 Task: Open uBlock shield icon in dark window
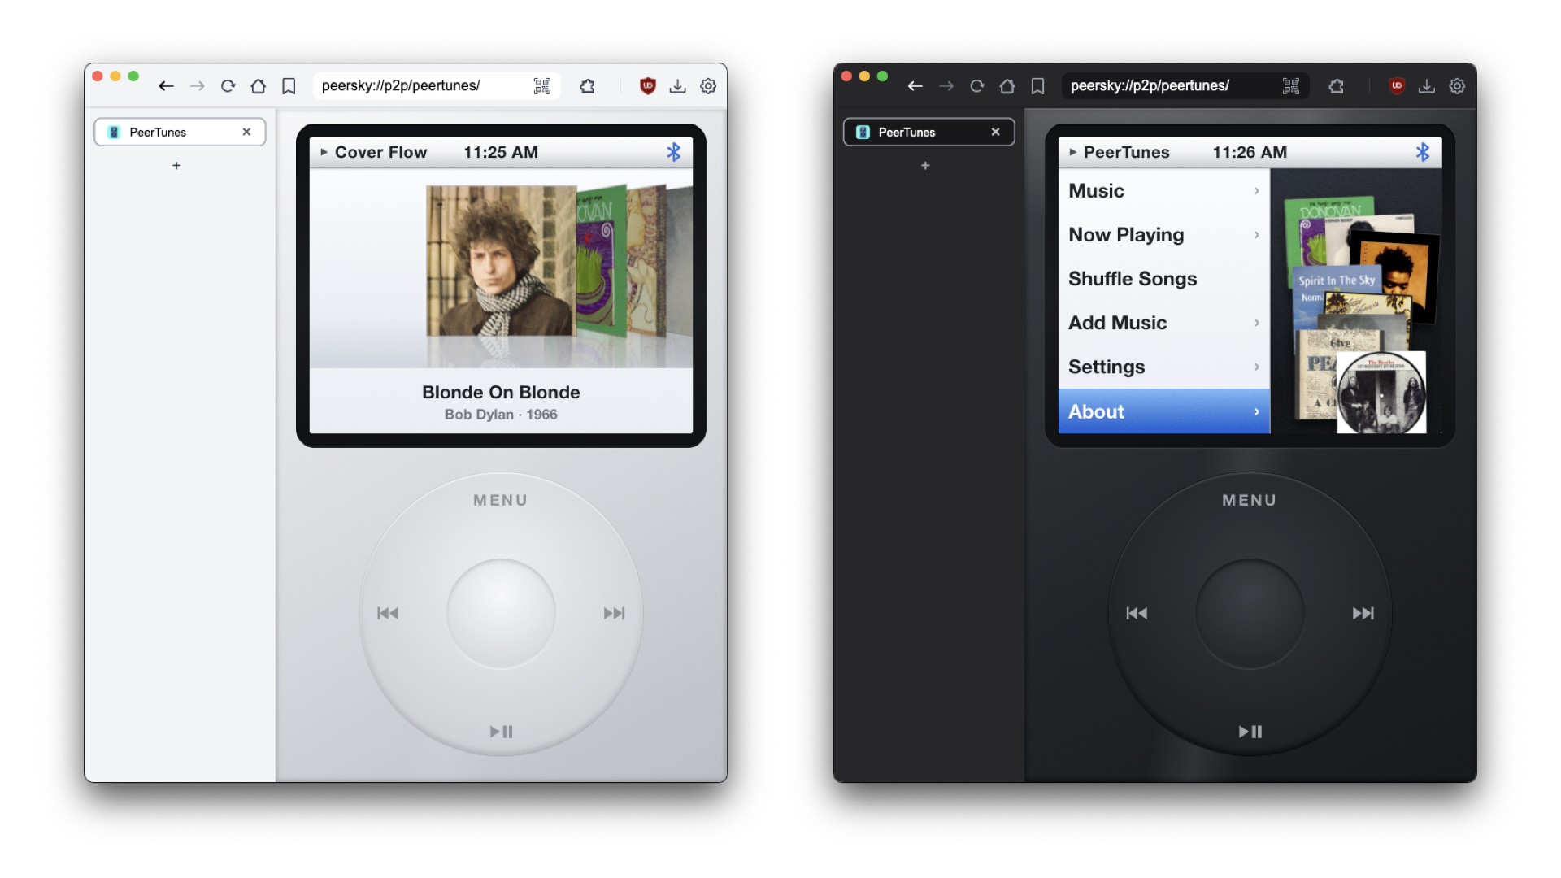coord(1397,86)
